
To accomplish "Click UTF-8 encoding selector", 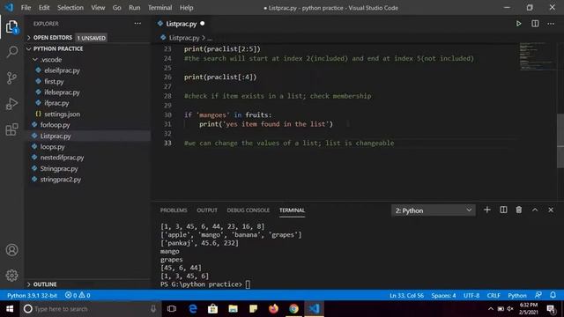I will pos(471,296).
